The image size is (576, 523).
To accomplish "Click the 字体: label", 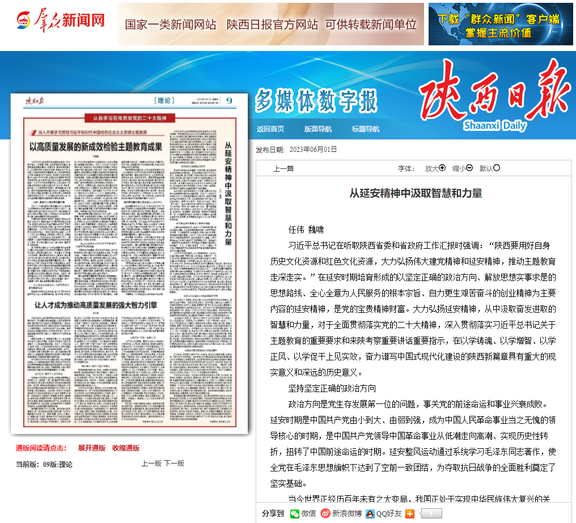I will 406,169.
